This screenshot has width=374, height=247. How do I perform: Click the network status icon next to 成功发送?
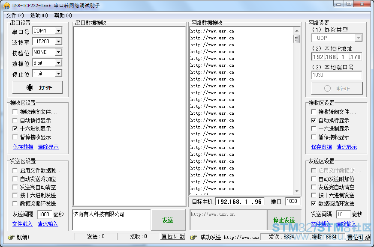pyautogui.click(x=193, y=237)
